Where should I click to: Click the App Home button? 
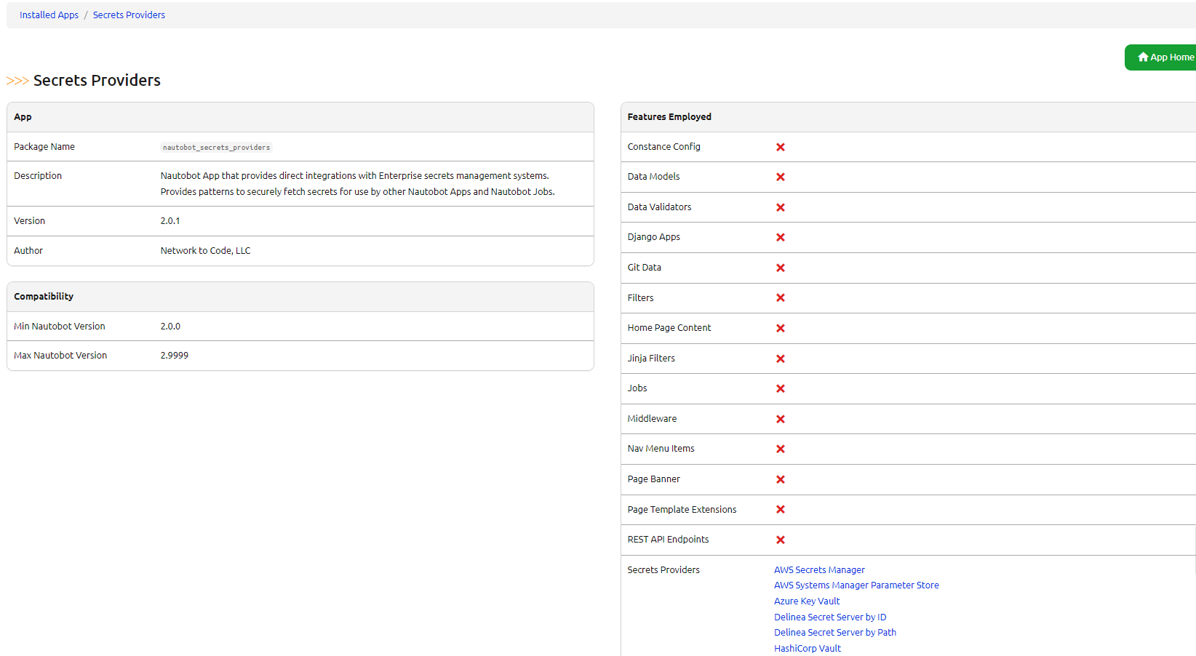(1165, 57)
